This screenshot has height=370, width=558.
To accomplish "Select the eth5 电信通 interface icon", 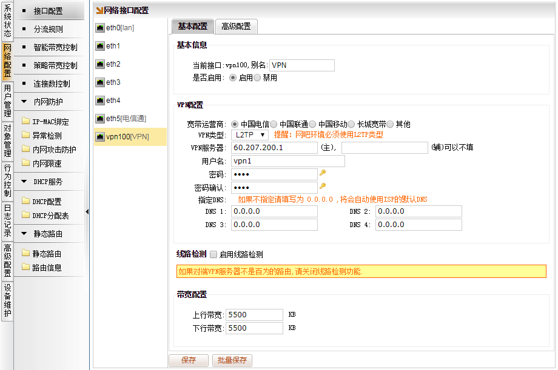I will [100, 119].
